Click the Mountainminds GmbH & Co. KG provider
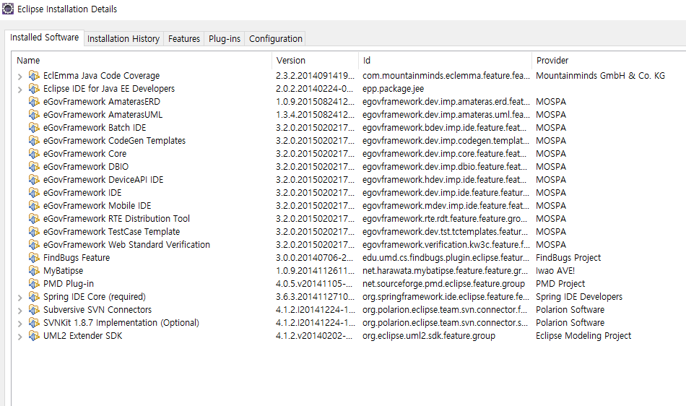The image size is (686, 406). coord(600,76)
